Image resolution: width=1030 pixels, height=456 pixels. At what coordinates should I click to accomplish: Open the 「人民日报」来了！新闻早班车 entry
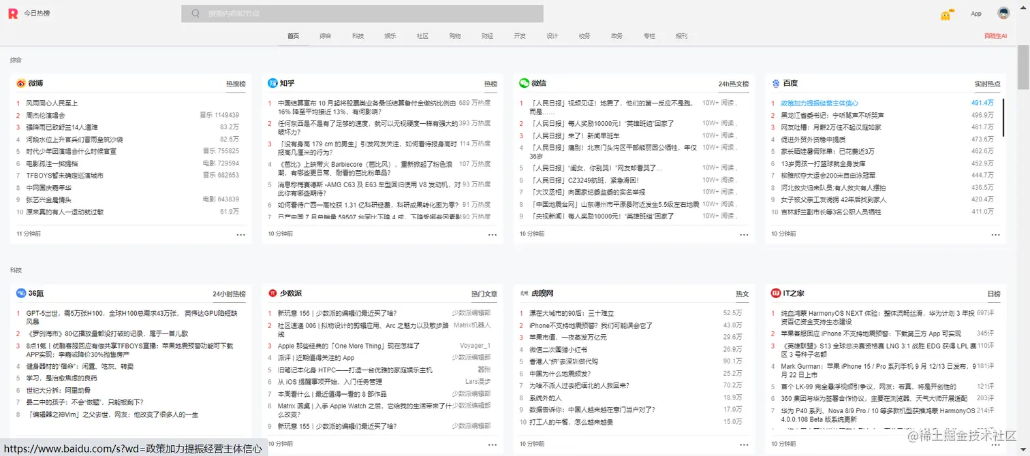point(576,135)
